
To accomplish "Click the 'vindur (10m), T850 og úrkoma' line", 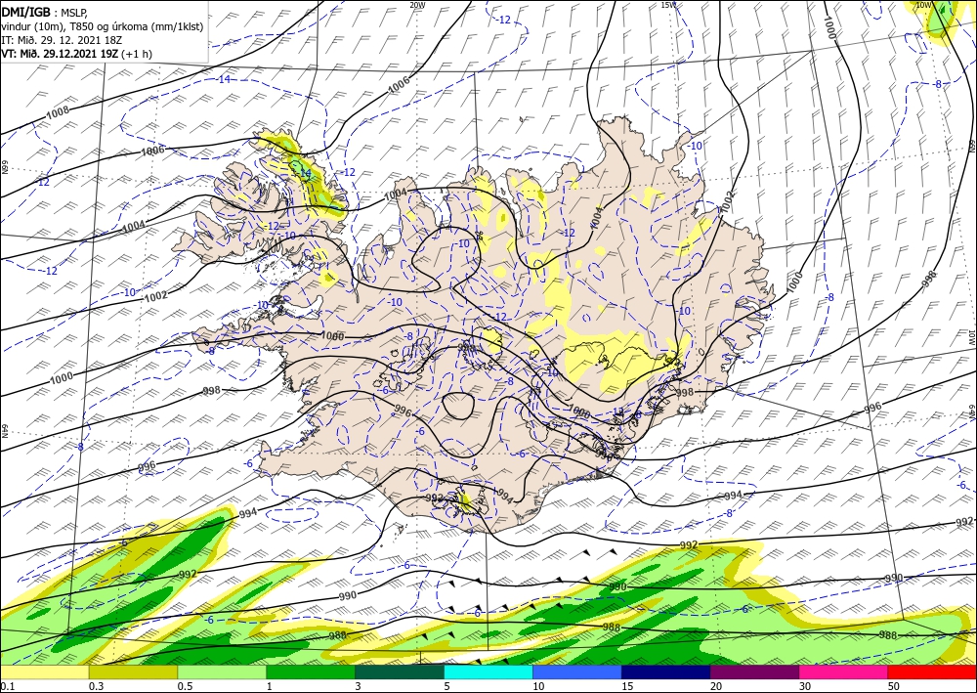I will coord(103,26).
